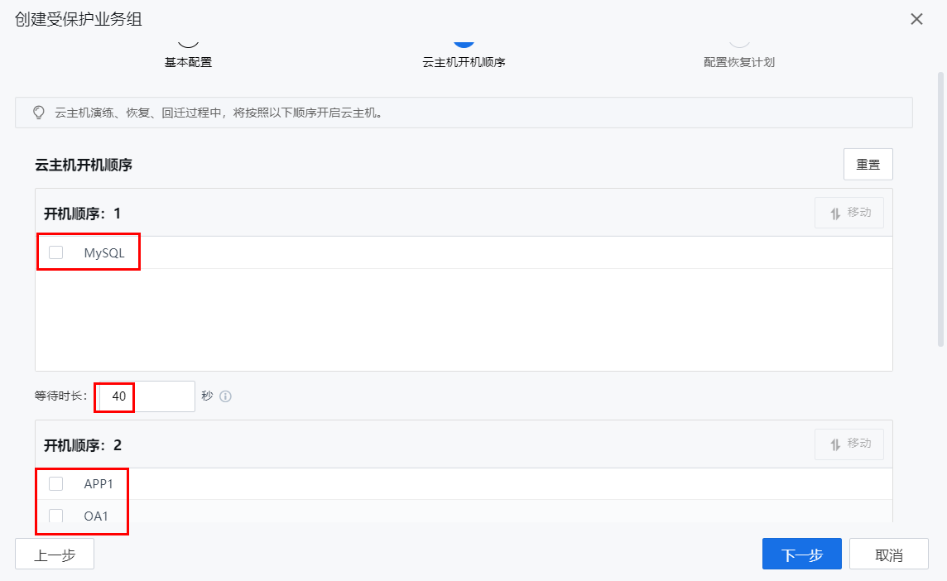Select the 基本配置 step
The image size is (947, 581).
point(189,61)
